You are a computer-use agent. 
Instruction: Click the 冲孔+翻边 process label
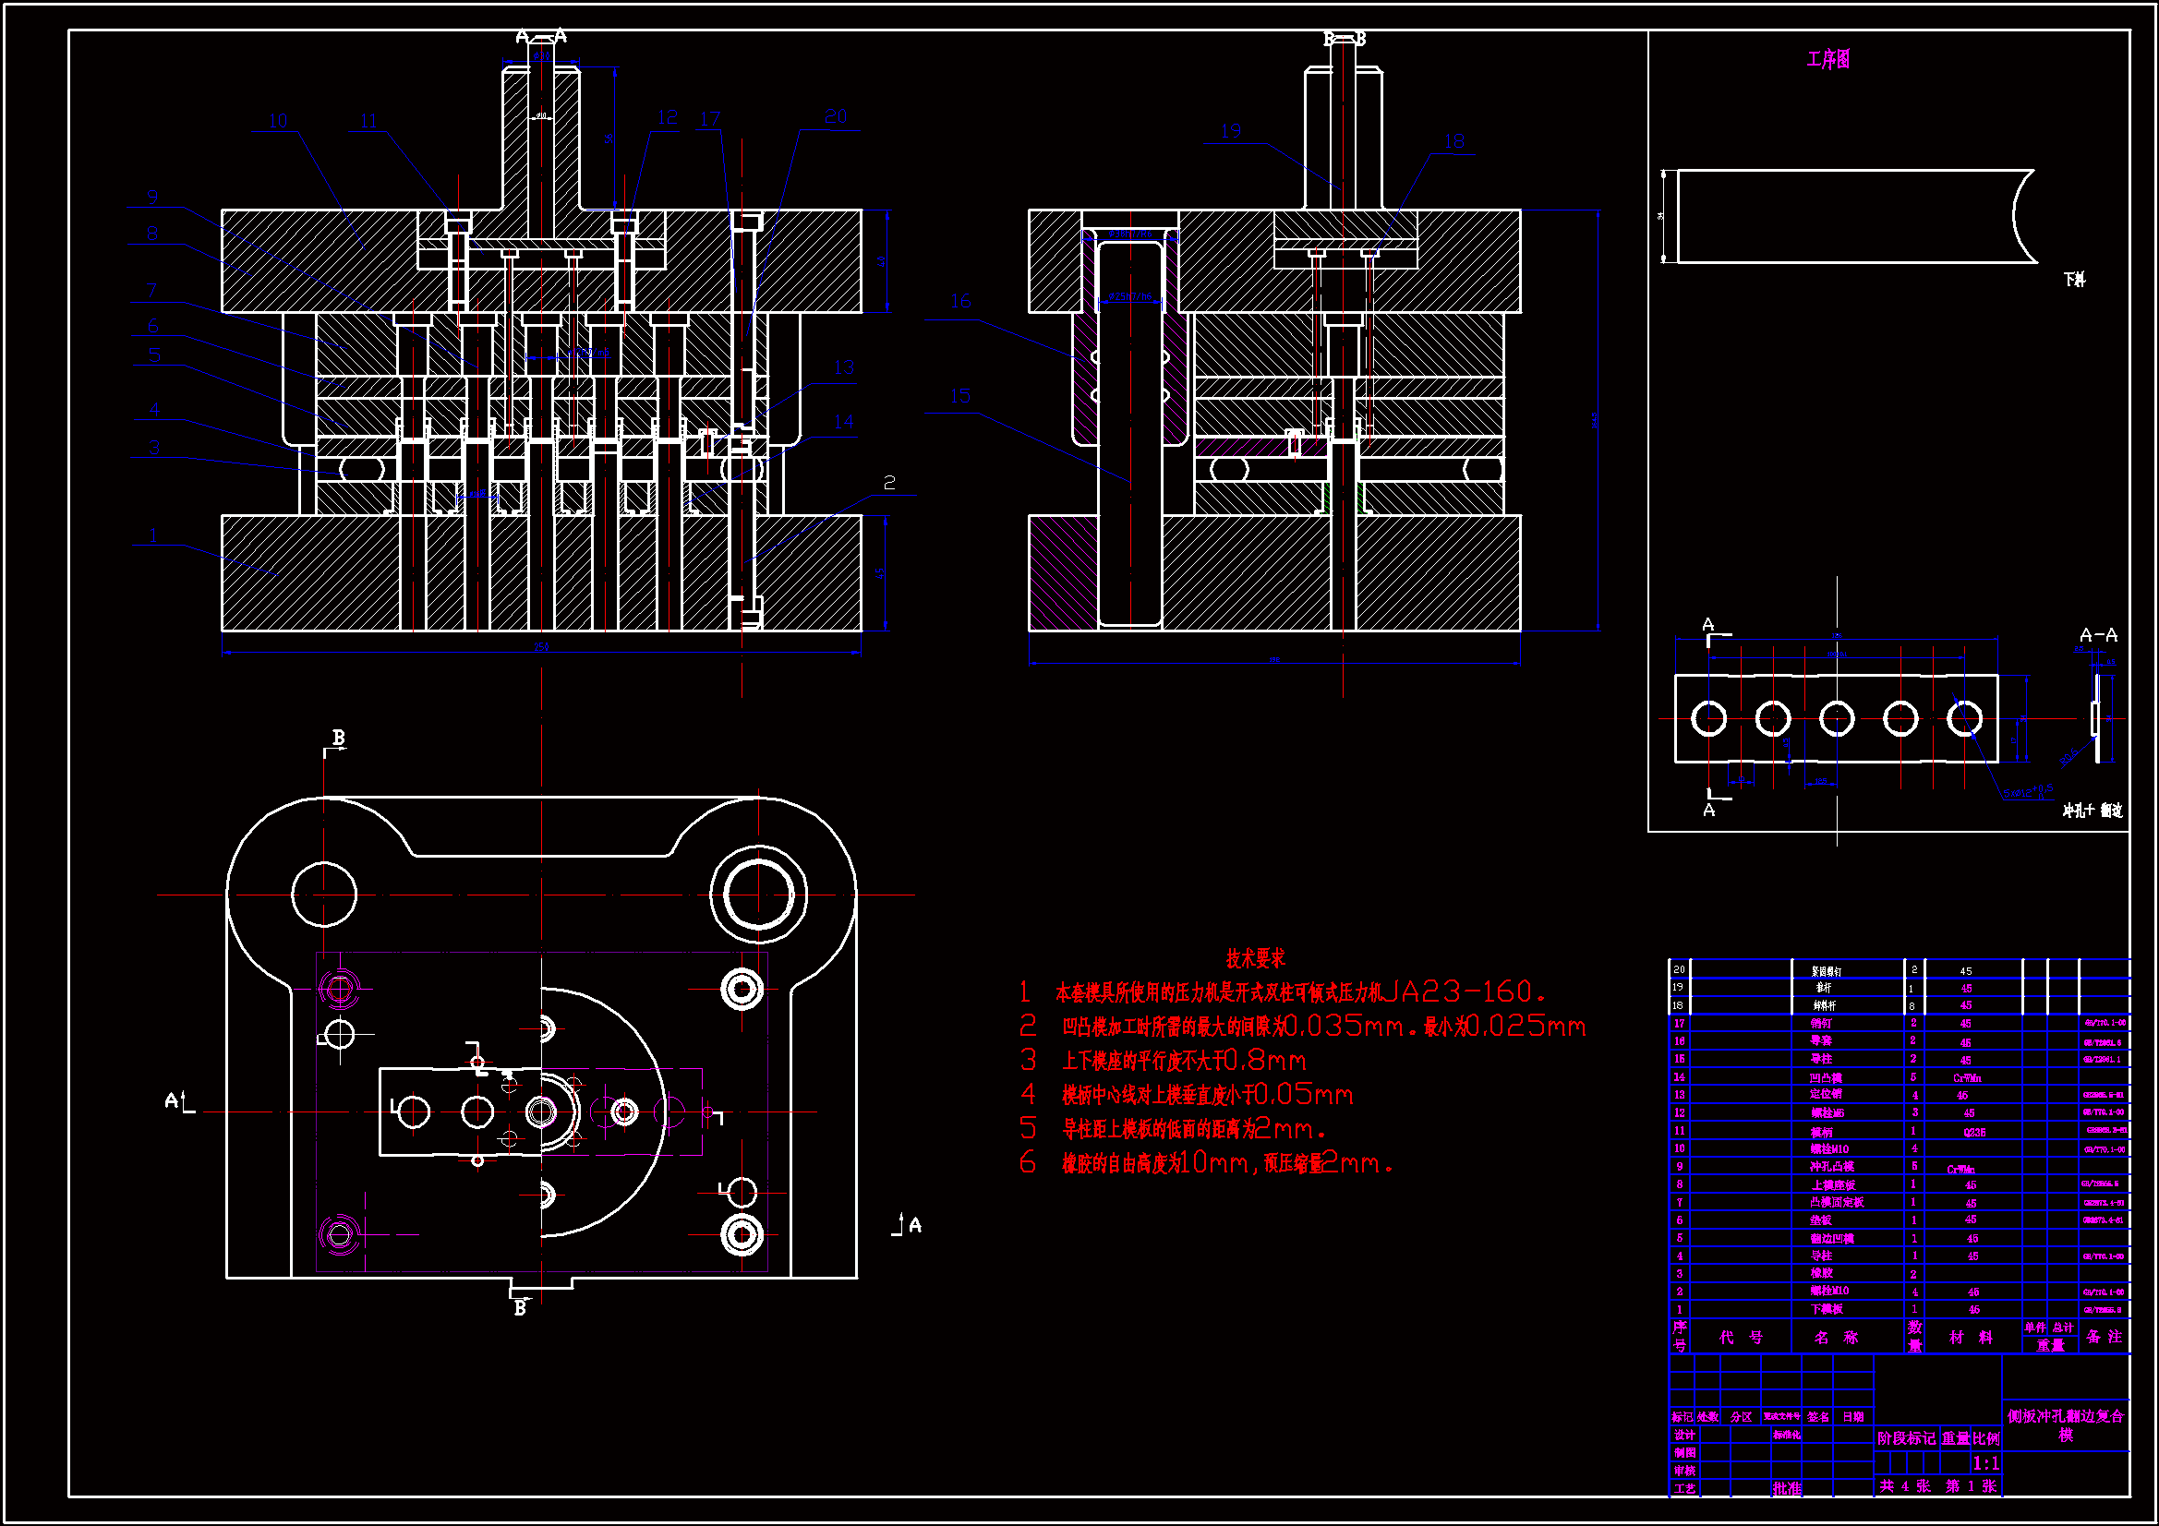coord(2093,811)
